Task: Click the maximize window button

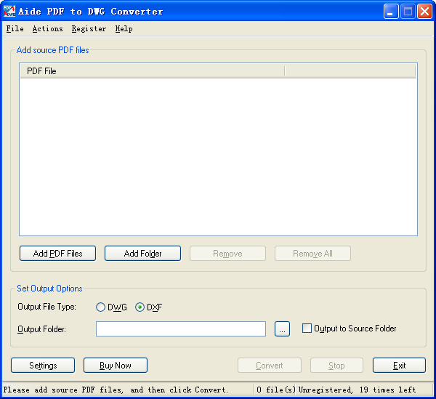Action: pyautogui.click(x=408, y=12)
